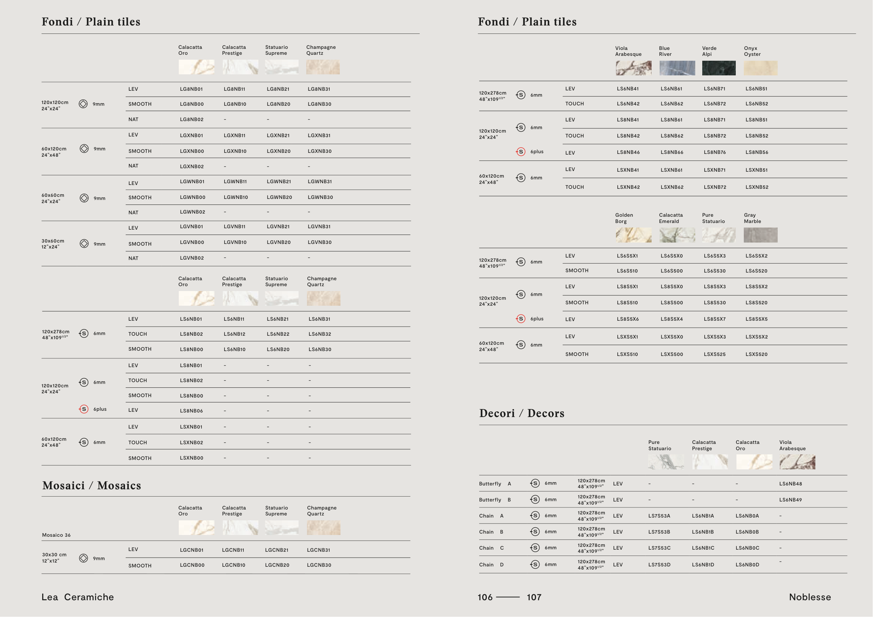This screenshot has height=617, width=873.
Task: Click the Onyx Oyster tile swatch
Action: point(761,68)
